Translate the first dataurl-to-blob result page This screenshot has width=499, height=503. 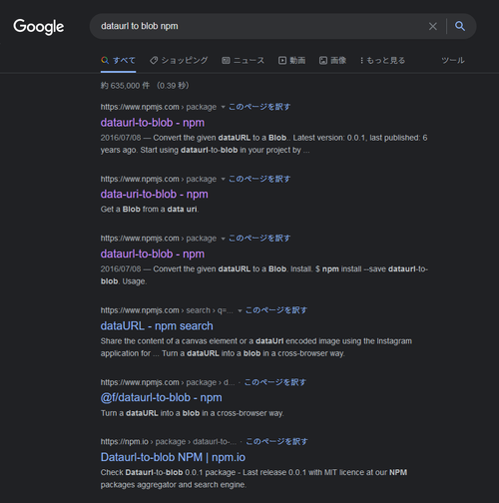(x=259, y=107)
